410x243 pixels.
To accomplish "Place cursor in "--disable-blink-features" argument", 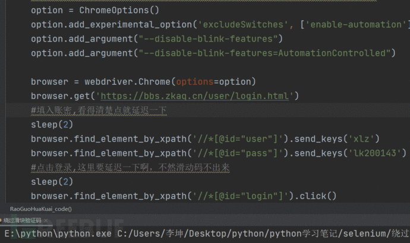I will pyautogui.click(x=208, y=39).
